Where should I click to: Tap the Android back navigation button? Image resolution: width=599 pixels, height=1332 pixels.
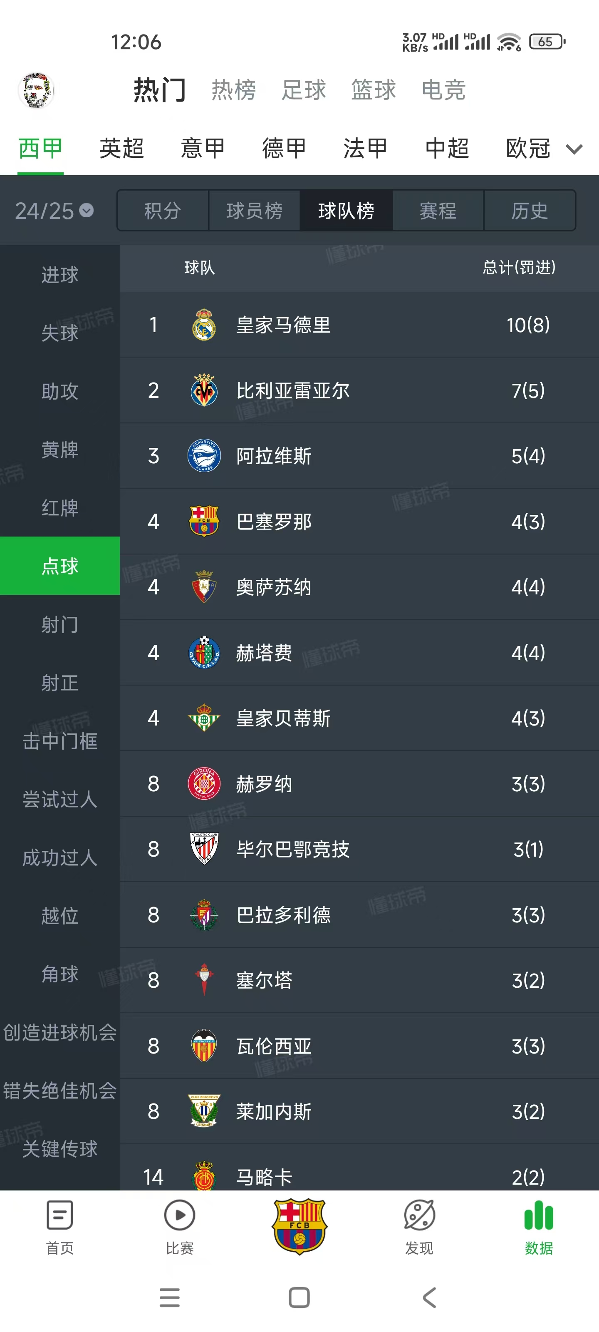429,1297
